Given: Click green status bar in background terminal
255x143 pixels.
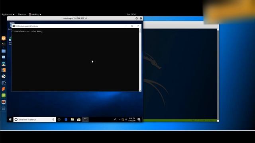Looking at the screenshot, I should pos(180,120).
